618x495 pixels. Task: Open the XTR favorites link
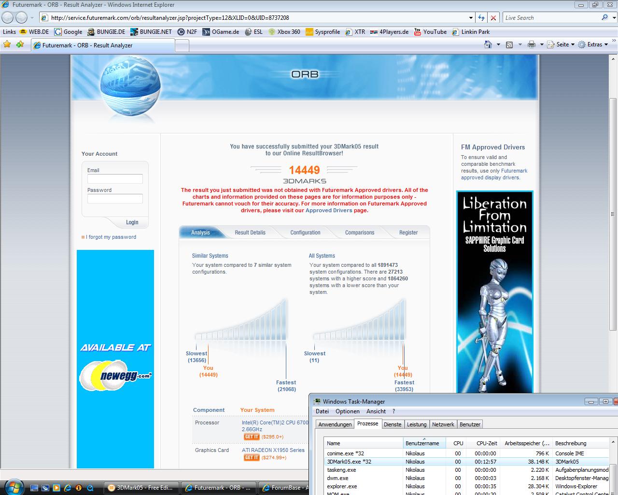(355, 32)
